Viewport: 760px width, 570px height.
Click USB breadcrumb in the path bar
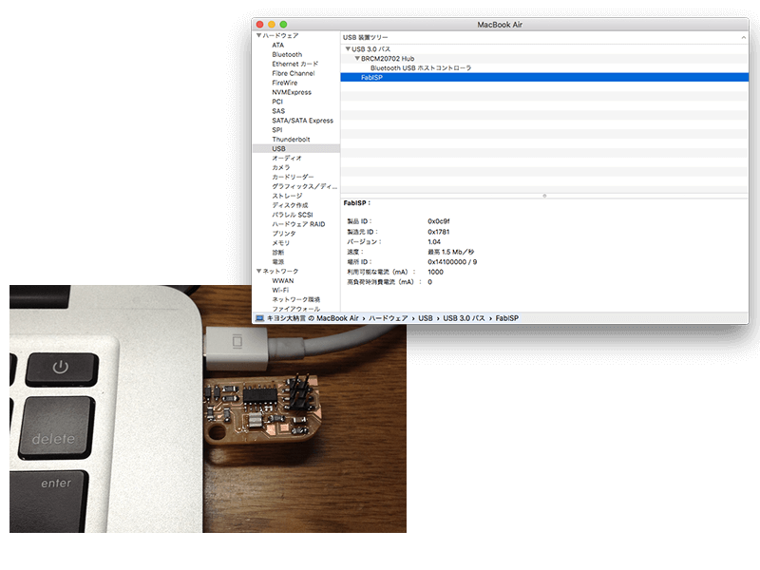click(425, 318)
